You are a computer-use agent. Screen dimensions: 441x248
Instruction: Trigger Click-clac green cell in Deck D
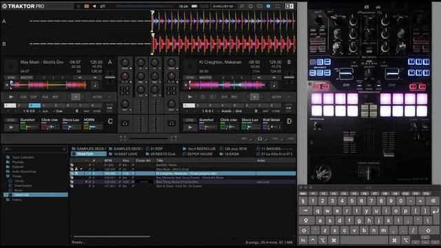(223, 127)
